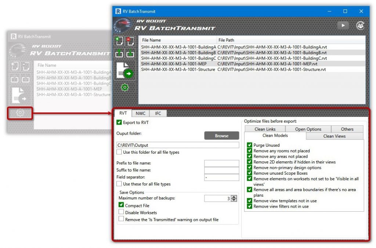Click the Structure.rvt file path cell
The width and height of the screenshot is (376, 248).
[271, 69]
